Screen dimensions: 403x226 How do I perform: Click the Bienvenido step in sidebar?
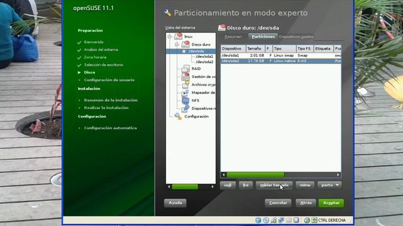tap(94, 42)
